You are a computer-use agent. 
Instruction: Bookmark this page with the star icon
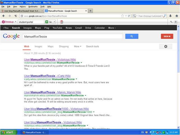(123, 16)
